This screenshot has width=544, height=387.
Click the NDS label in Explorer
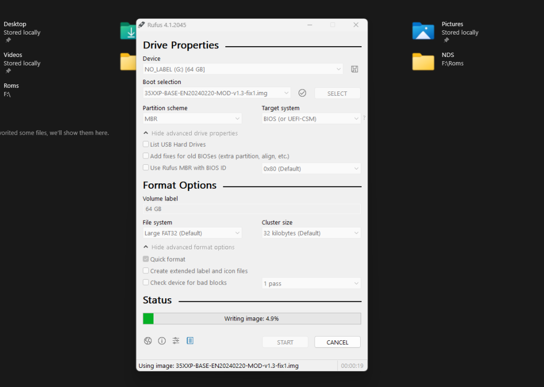(x=447, y=55)
